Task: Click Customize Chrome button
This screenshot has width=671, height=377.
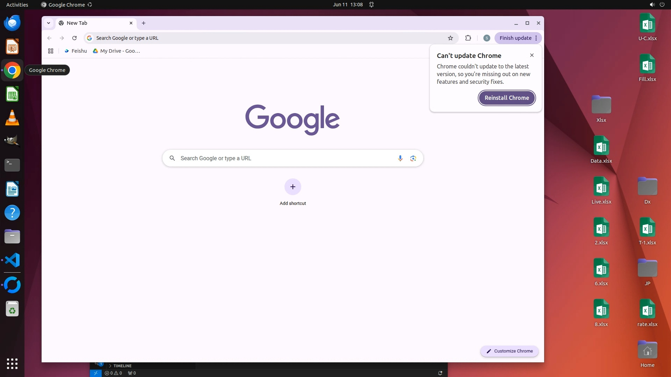Action: coord(509,351)
